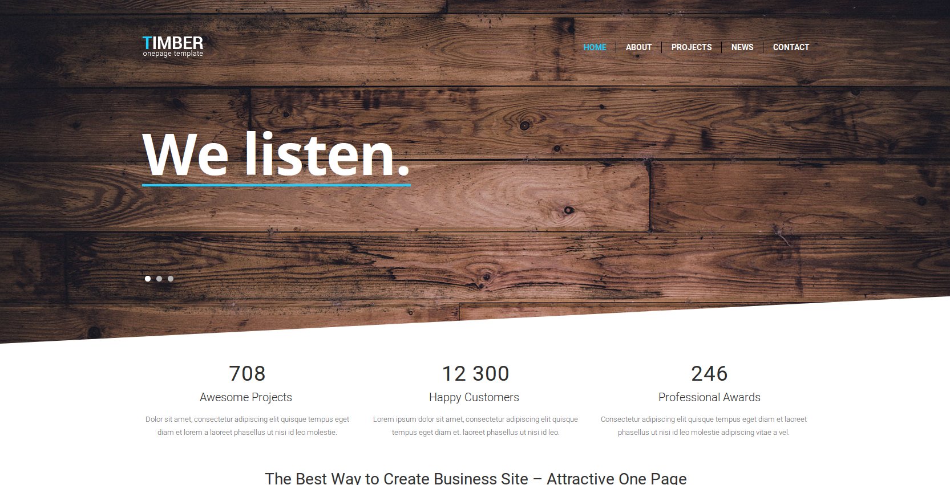
Task: Click the Awesome Projects description paragraph
Action: [247, 426]
